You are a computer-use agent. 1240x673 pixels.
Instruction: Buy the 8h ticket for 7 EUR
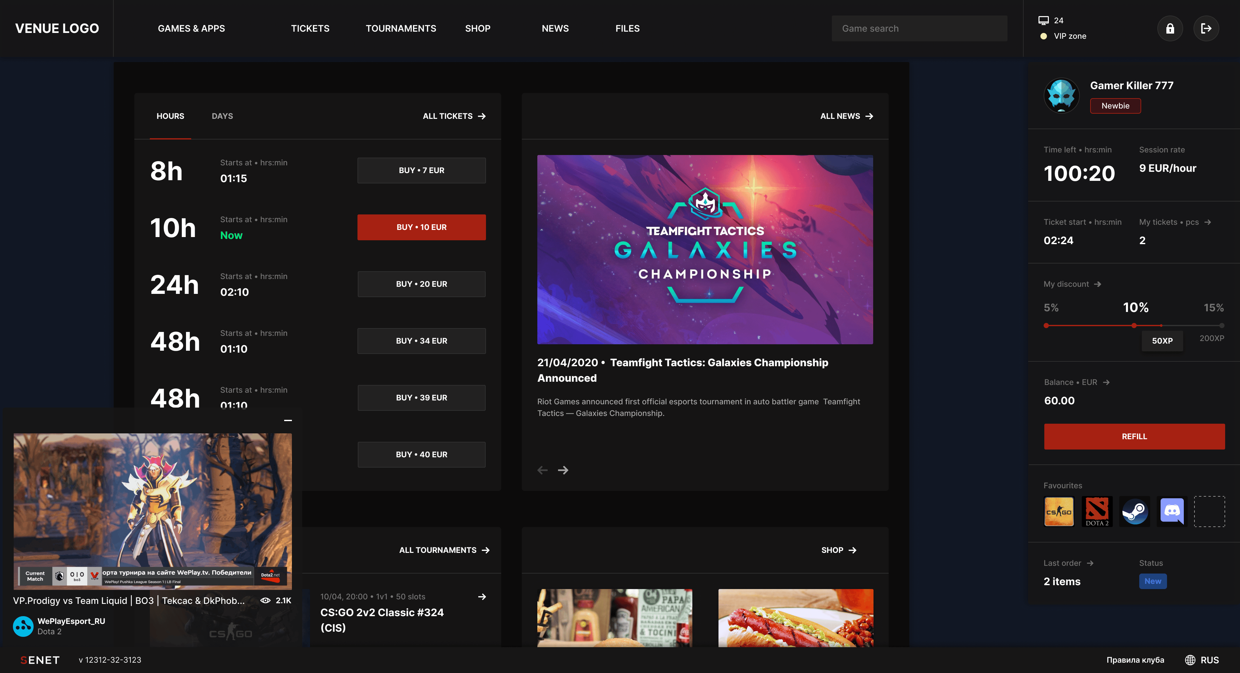[x=421, y=171]
